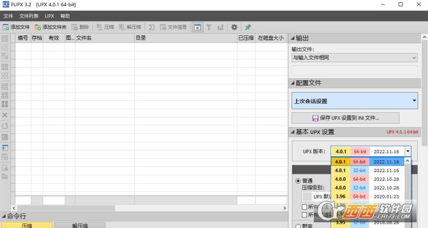428x228 pixels.
Task: Click the floppy disk icon on save INI button
Action: [x=315, y=118]
